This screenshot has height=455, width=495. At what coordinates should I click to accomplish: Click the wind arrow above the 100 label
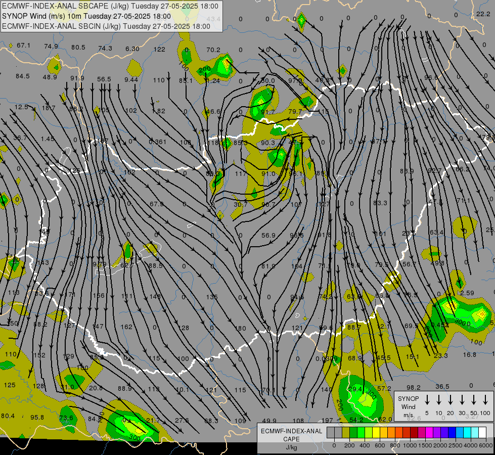485,400
